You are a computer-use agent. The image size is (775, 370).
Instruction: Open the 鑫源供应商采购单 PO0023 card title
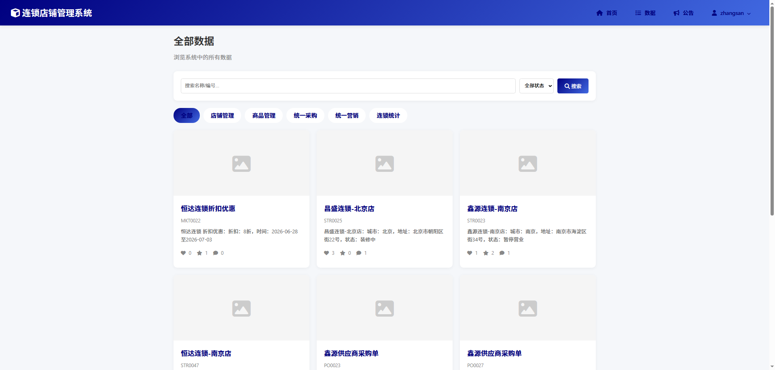click(x=351, y=353)
